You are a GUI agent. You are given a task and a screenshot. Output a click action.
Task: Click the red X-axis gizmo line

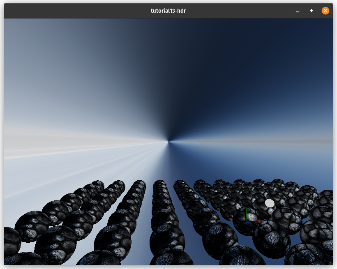255,221
